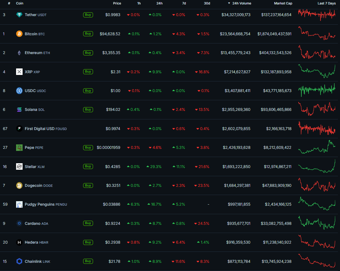Click the Ethereum coin logo icon
This screenshot has width=340, height=271.
19,53
